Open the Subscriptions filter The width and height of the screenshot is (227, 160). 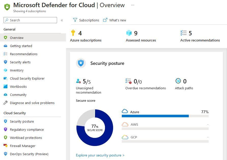86,20
